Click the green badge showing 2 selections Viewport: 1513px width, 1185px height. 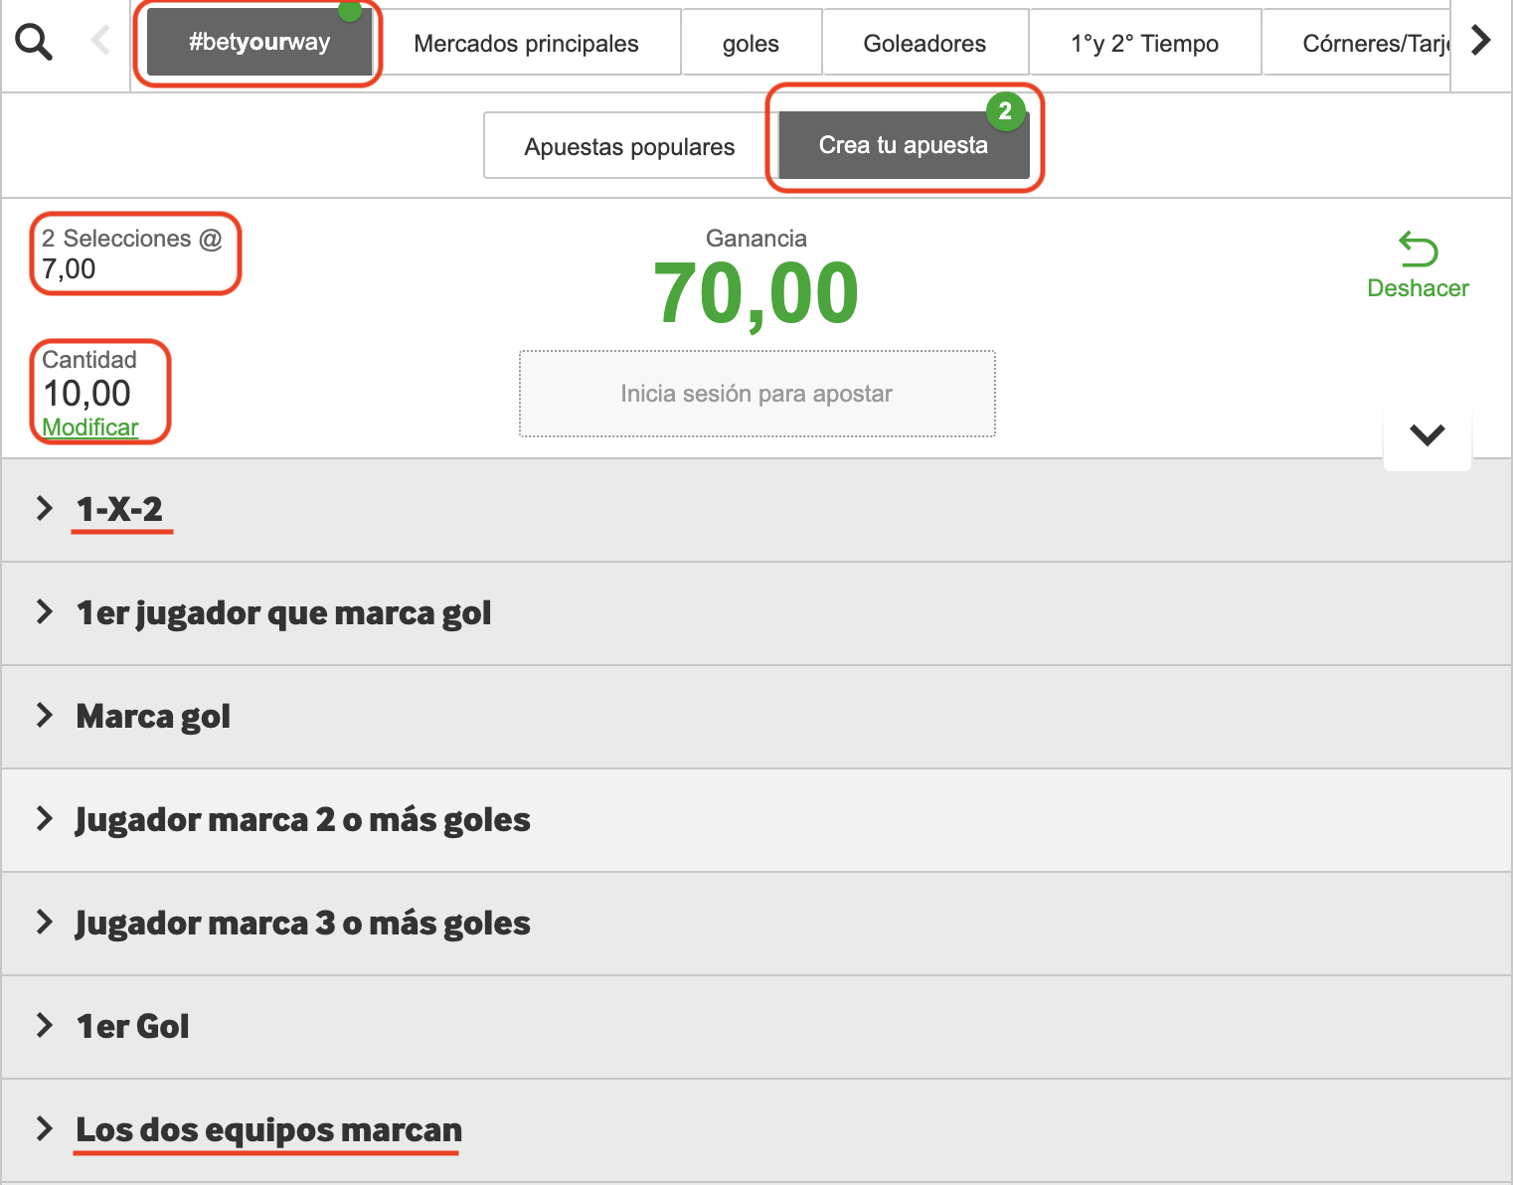(1005, 111)
